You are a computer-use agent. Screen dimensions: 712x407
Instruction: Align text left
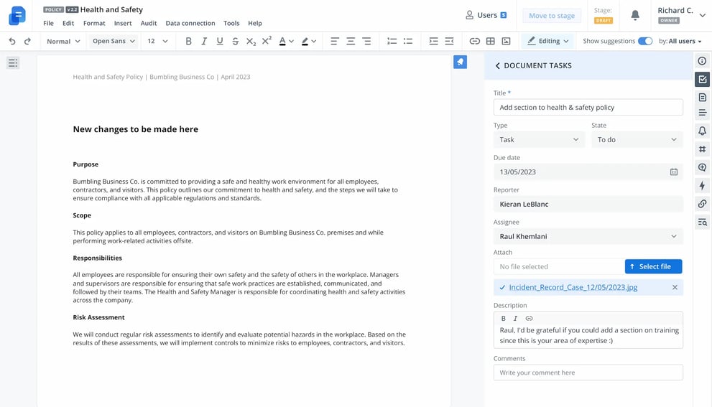(x=335, y=42)
